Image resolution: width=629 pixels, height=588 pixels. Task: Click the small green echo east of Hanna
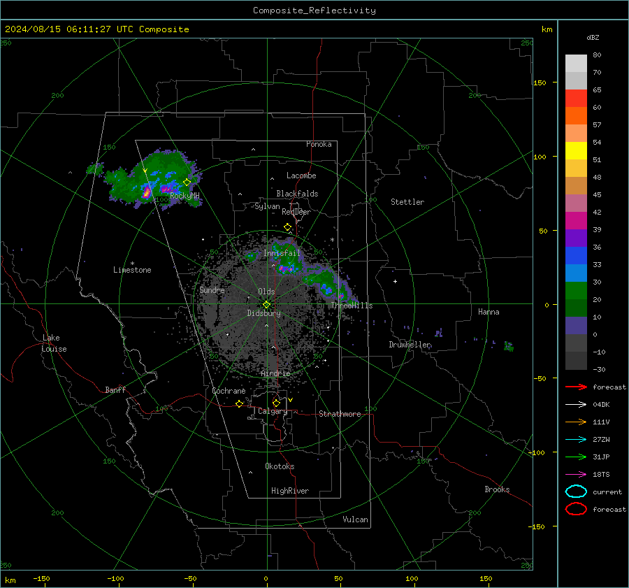[x=509, y=346]
